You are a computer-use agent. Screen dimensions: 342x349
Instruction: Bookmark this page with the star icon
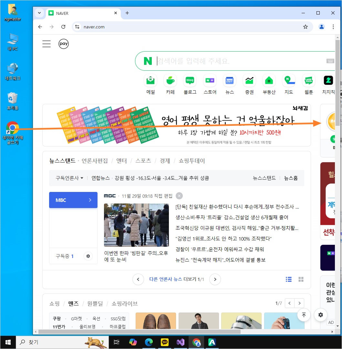(305, 27)
